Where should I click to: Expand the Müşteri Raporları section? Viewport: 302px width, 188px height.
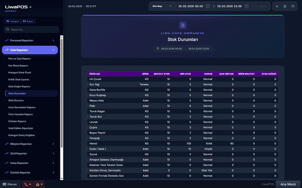coord(30,143)
